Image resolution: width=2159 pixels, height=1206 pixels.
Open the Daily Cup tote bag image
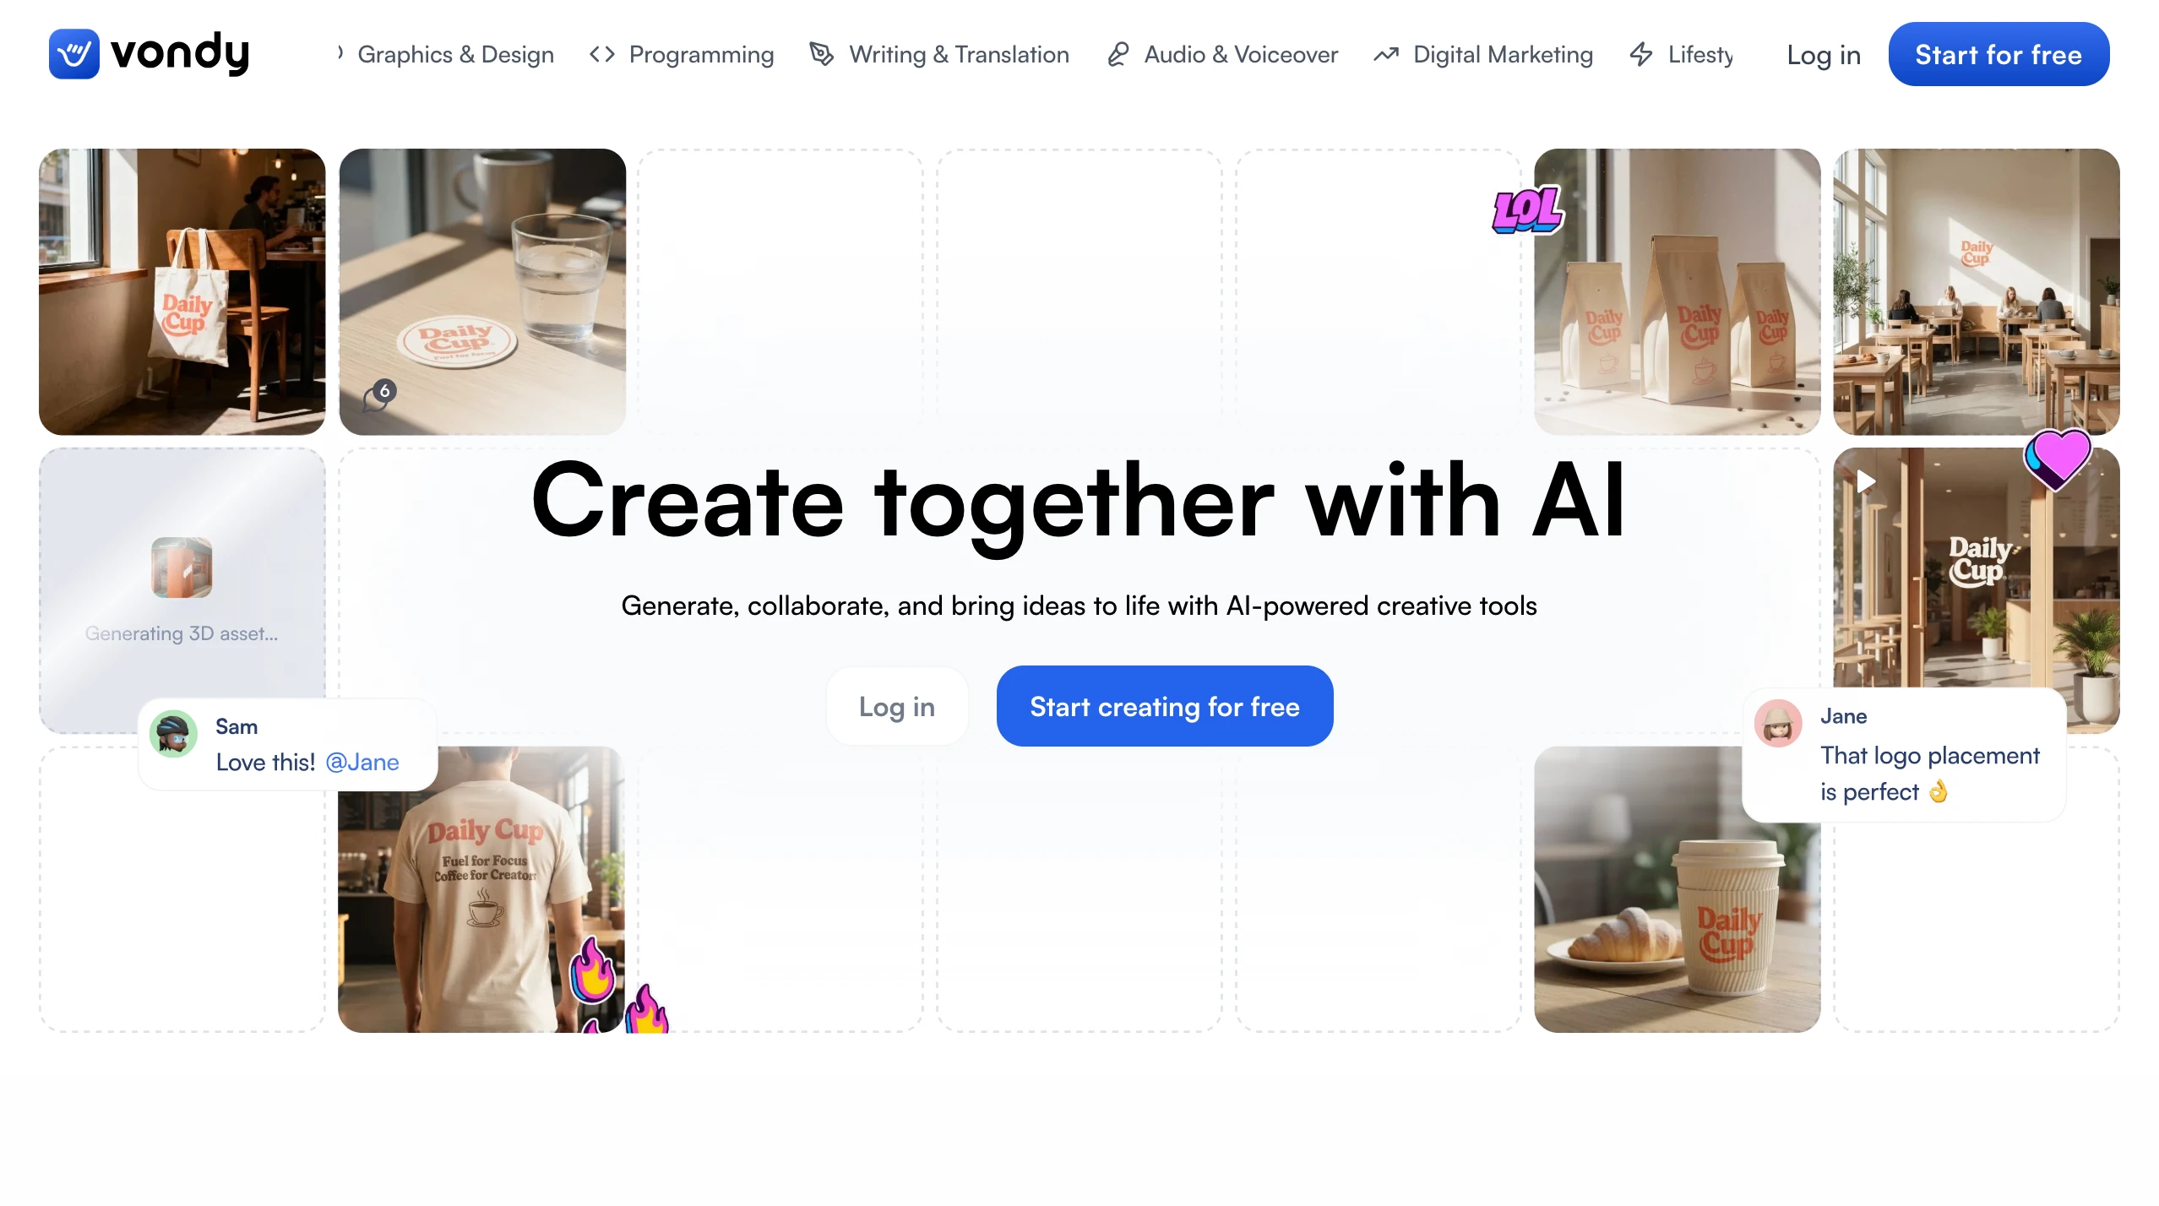pos(182,291)
